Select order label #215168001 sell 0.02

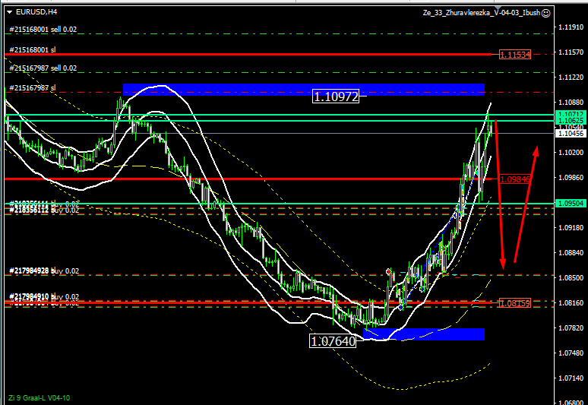[x=43, y=29]
